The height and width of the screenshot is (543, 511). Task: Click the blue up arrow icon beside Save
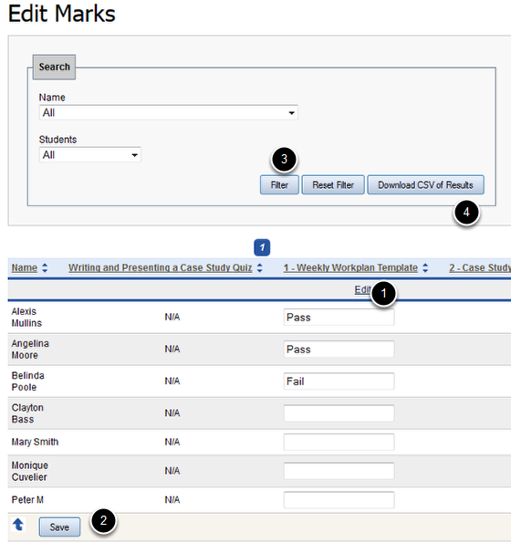click(x=18, y=525)
